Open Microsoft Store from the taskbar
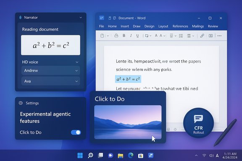 pos(141,156)
